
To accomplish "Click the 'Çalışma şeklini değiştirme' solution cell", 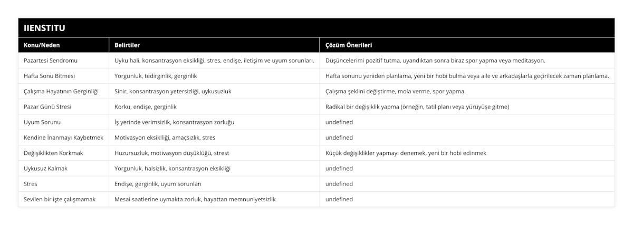I will [467, 91].
